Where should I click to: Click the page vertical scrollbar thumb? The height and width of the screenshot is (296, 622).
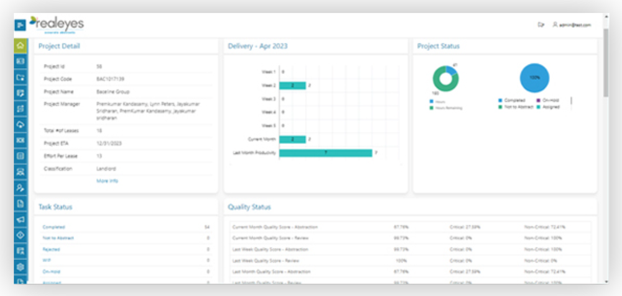pos(605,63)
